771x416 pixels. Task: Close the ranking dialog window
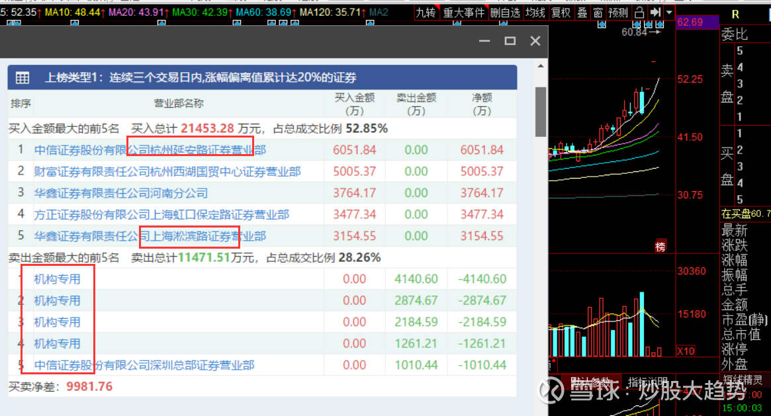[535, 41]
